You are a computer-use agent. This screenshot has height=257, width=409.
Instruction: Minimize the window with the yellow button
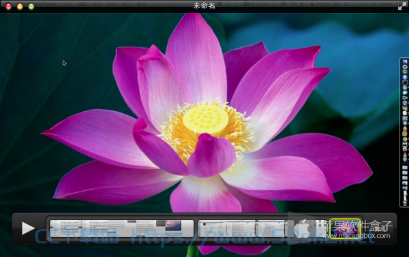tap(20, 7)
